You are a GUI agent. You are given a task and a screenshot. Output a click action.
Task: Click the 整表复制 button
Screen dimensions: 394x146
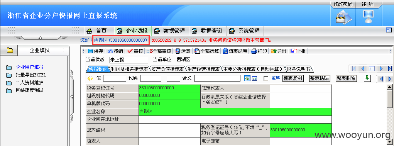[x=293, y=78]
